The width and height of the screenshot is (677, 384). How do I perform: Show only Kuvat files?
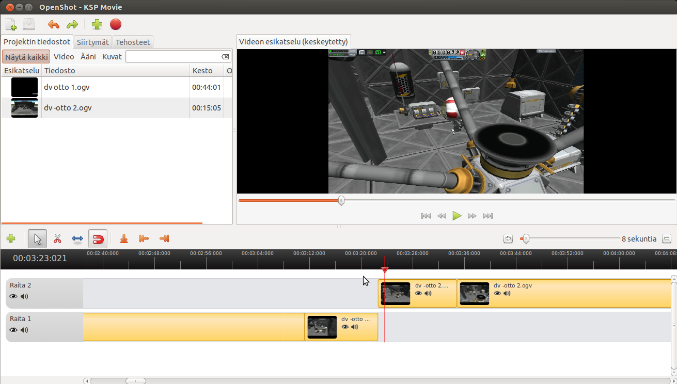point(112,57)
